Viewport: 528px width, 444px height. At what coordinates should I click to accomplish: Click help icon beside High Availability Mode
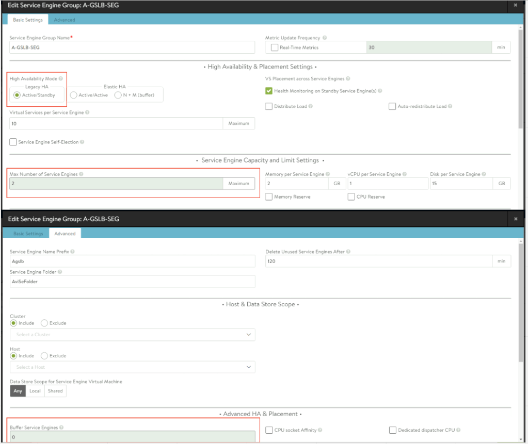coord(61,79)
